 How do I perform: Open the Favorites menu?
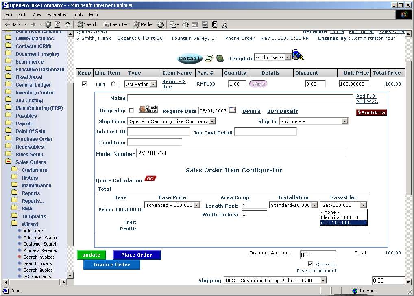tap(57, 15)
